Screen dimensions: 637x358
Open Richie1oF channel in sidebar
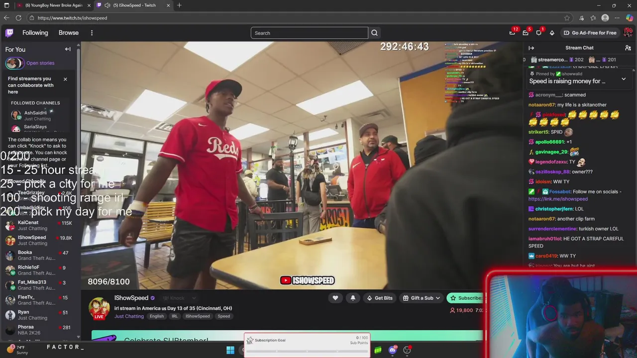click(39, 270)
